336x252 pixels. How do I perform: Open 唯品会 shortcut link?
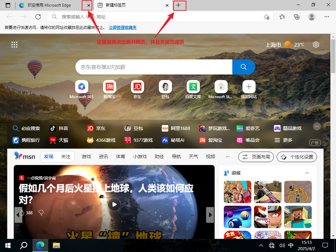pyautogui.click(x=248, y=140)
